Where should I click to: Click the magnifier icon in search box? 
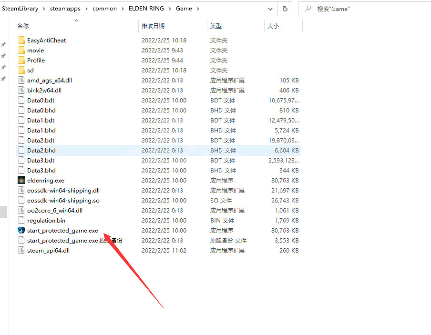point(308,9)
